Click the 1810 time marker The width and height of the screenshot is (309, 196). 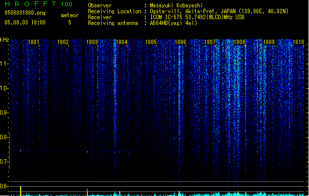tap(298, 42)
